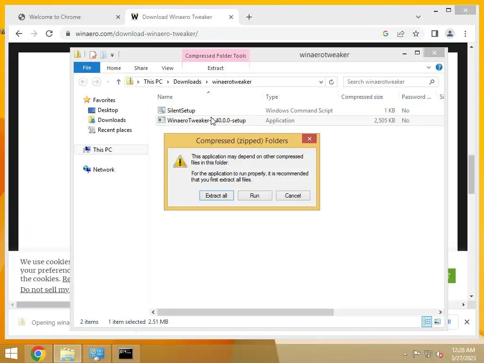Click Cancel in the zipped folders dialog
The height and width of the screenshot is (363, 484).
pos(293,195)
